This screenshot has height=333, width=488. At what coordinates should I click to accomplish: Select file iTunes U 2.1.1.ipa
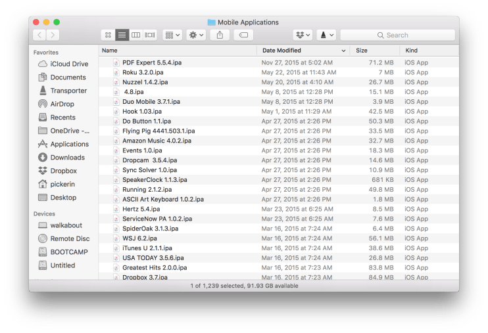(x=279, y=248)
